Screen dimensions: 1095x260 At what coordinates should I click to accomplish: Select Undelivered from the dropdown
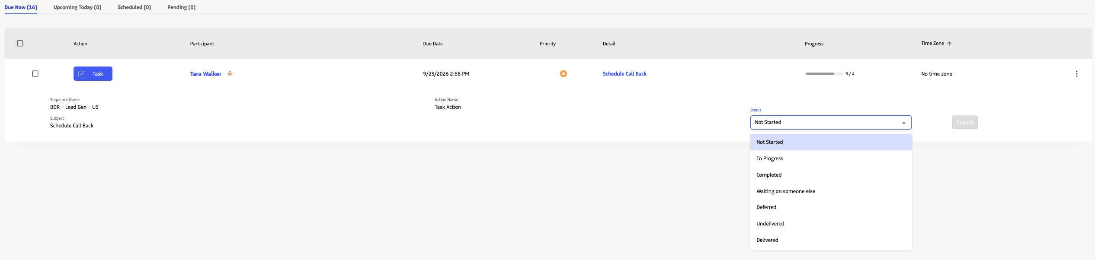(831, 224)
